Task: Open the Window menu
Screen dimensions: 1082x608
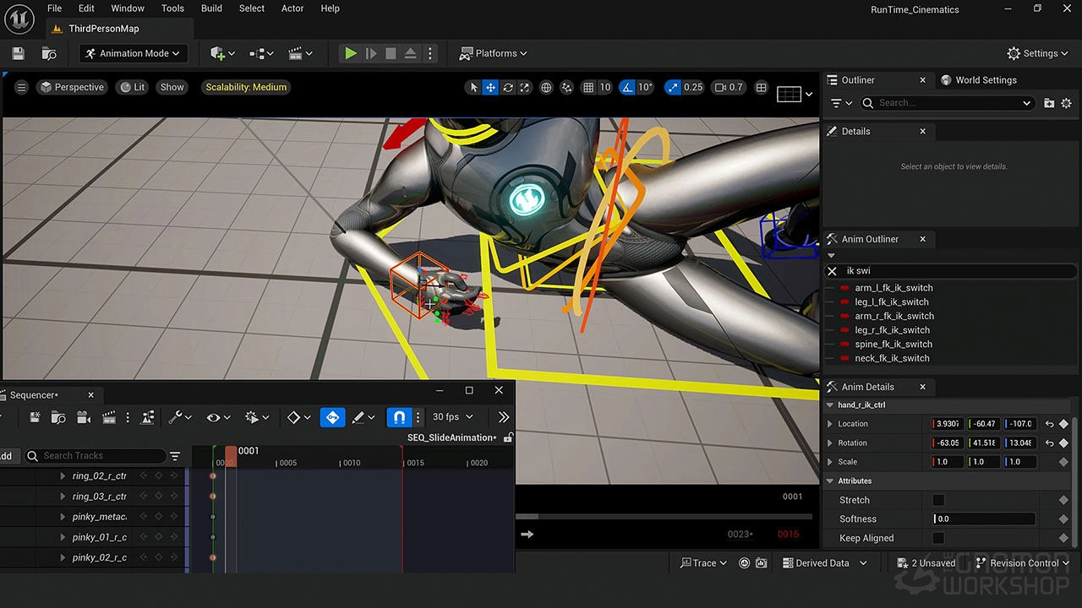Action: 127,8
